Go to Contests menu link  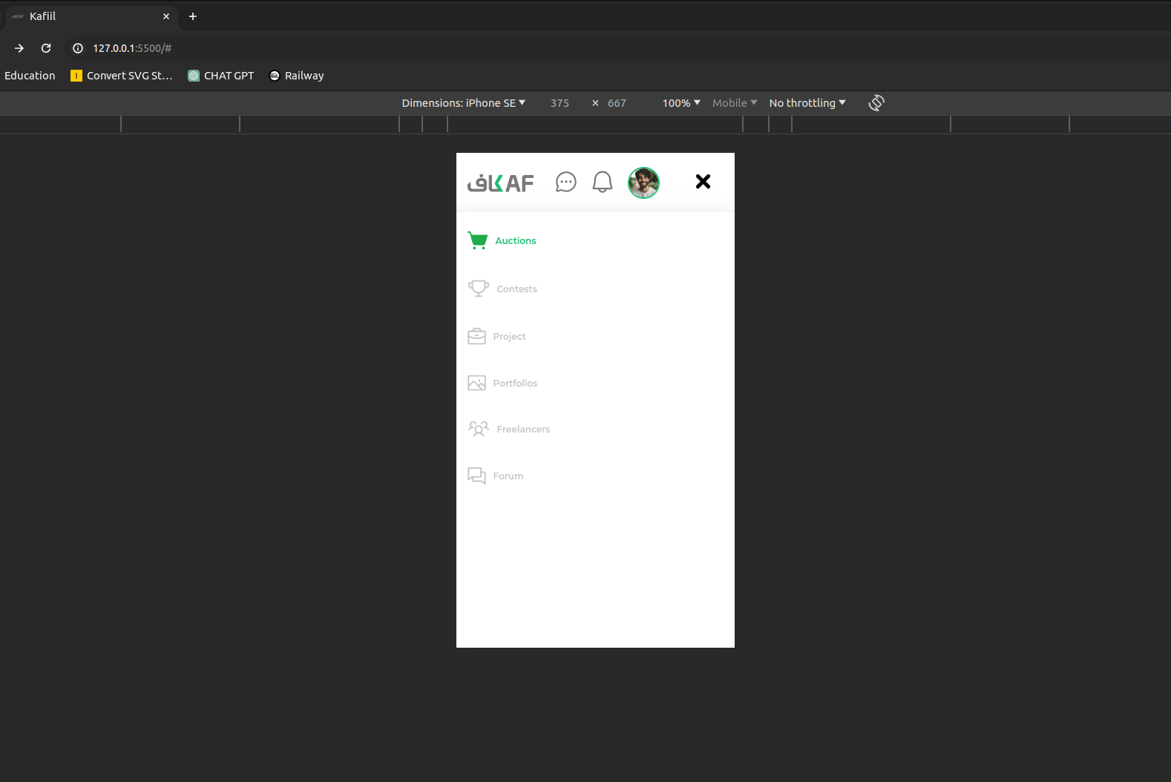coord(517,289)
